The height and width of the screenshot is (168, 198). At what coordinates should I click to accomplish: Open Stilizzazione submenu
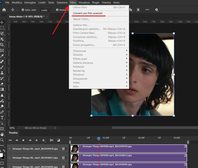pos(99,79)
